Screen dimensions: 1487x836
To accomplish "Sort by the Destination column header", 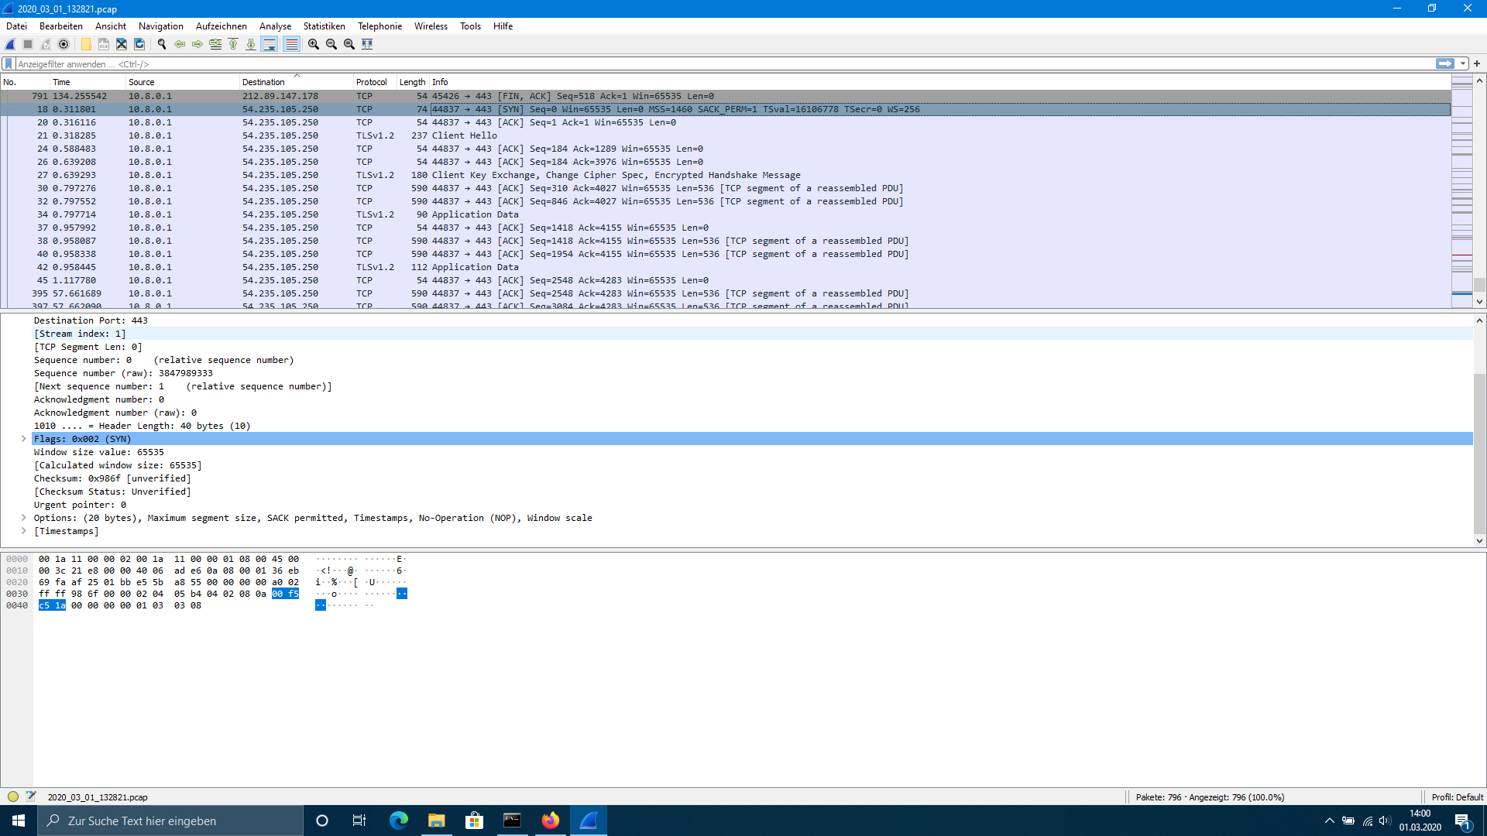I will 263,82.
